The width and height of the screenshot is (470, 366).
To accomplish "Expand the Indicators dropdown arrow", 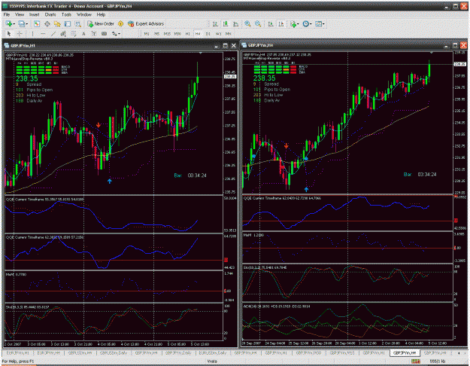I will pos(298,23).
